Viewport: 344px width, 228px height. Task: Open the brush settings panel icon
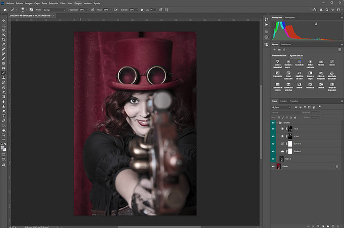[x=31, y=10]
